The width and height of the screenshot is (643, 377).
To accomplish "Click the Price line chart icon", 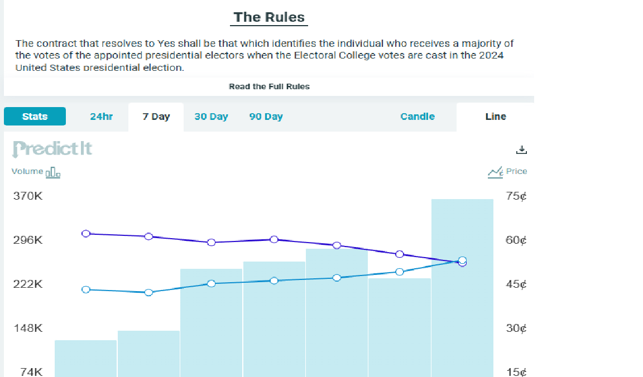I will [x=495, y=172].
